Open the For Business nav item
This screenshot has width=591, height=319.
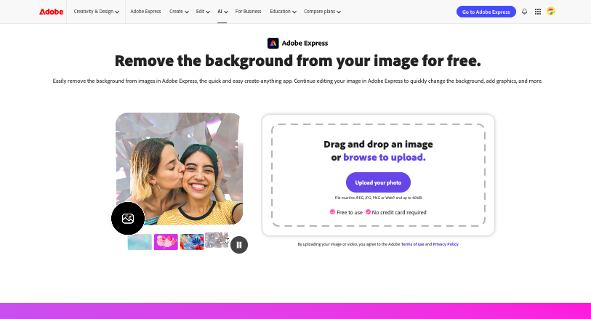tap(248, 12)
